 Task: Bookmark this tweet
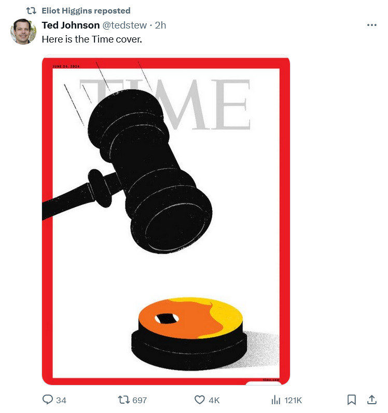tap(351, 400)
